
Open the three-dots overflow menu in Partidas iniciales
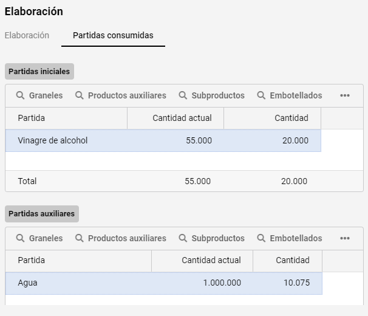[345, 95]
